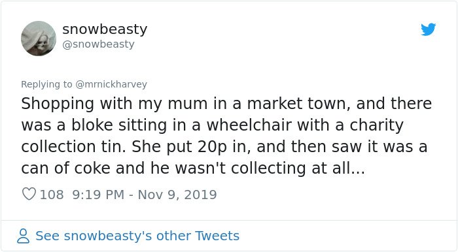The height and width of the screenshot is (252, 458).
Task: Open the @mrnickharvey reply mention
Action: [111, 84]
